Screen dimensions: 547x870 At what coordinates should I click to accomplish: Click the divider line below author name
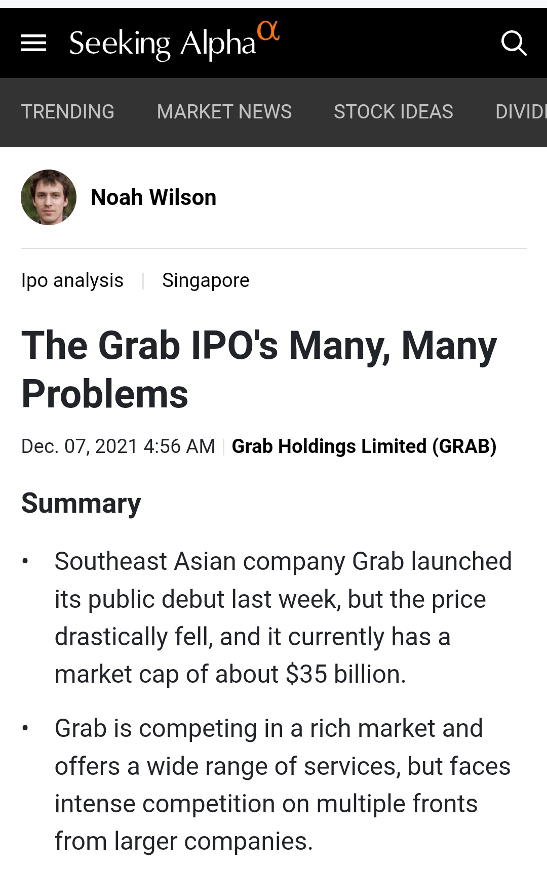click(x=273, y=248)
